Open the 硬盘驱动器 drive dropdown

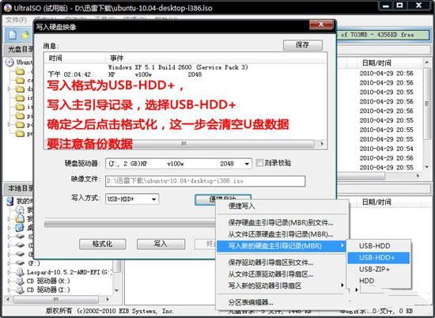(x=247, y=164)
